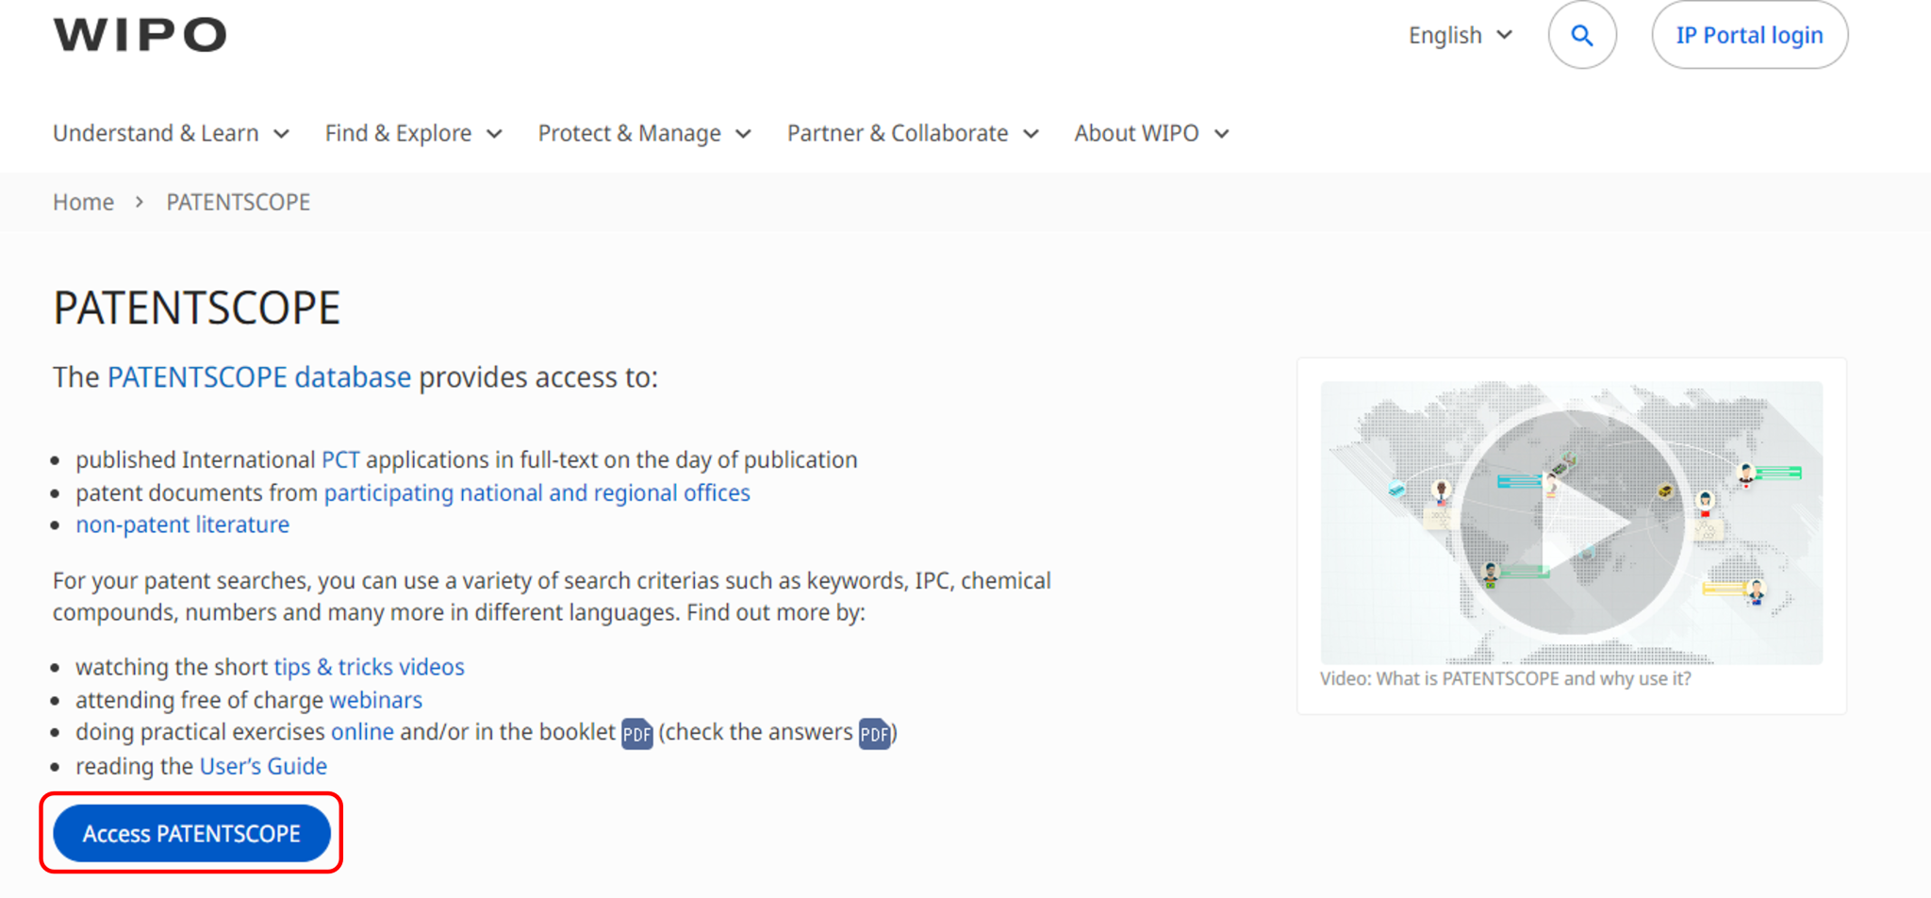Expand the English language dropdown
Screen dimensions: 1931x898
[1460, 36]
